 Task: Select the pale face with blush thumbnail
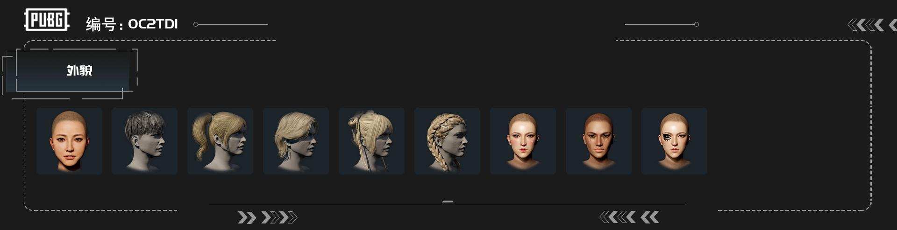click(523, 141)
